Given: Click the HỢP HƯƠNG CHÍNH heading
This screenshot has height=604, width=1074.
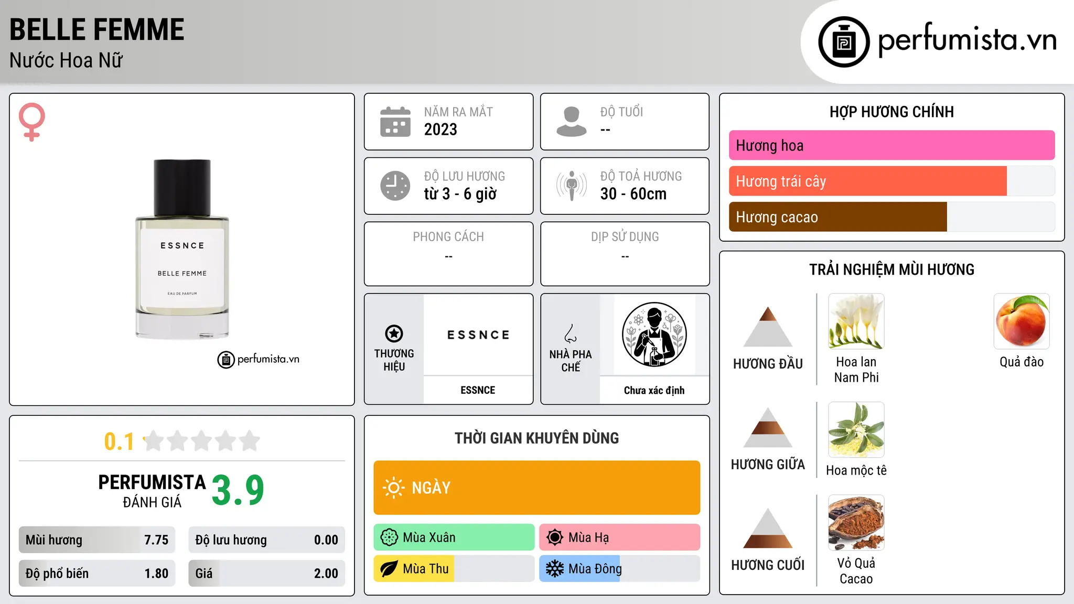Looking at the screenshot, I should tap(892, 112).
